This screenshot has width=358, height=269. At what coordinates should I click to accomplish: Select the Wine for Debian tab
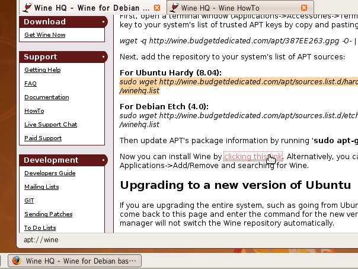(x=92, y=8)
